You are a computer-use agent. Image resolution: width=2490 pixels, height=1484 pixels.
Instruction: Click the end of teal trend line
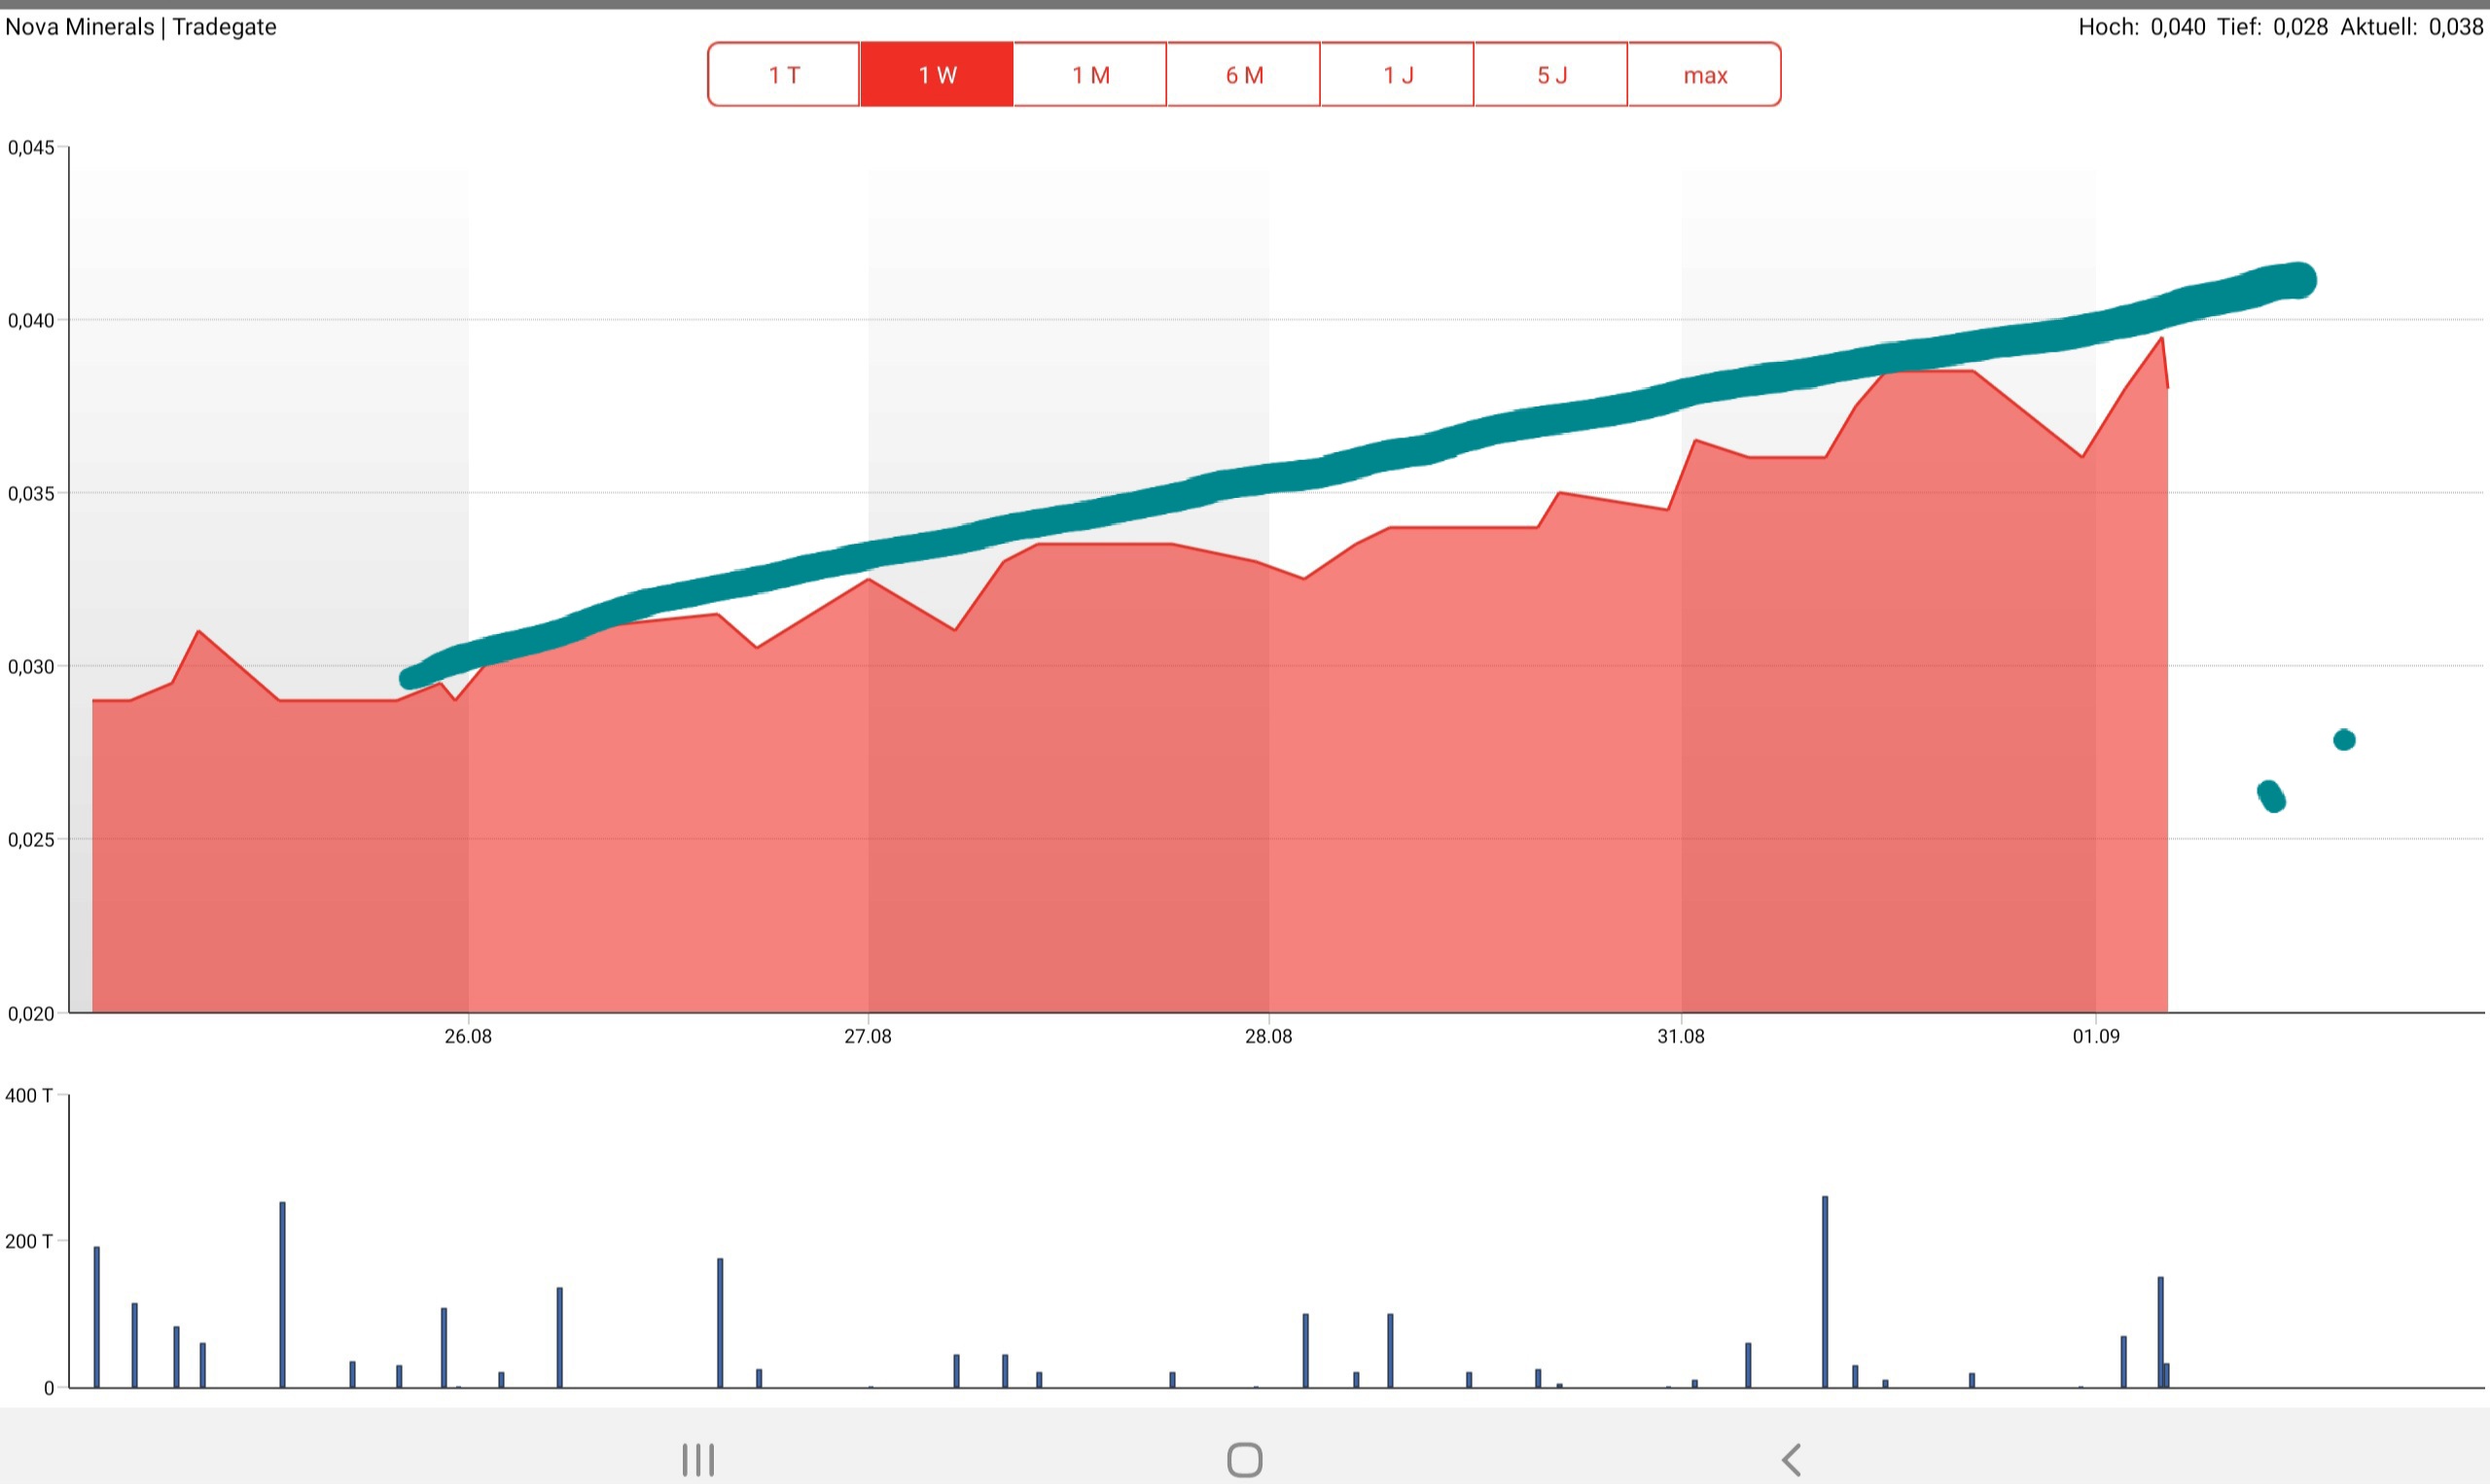coord(2299,280)
